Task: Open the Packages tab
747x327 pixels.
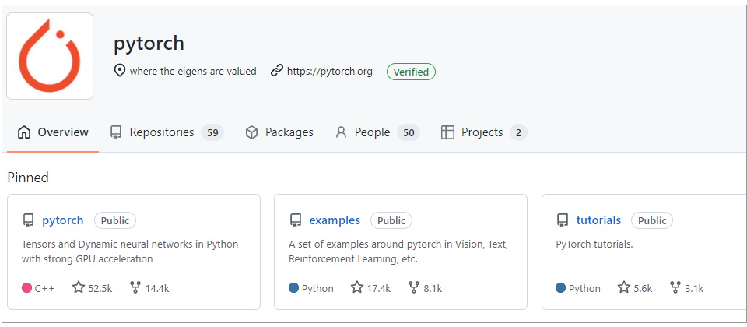Action: (279, 132)
